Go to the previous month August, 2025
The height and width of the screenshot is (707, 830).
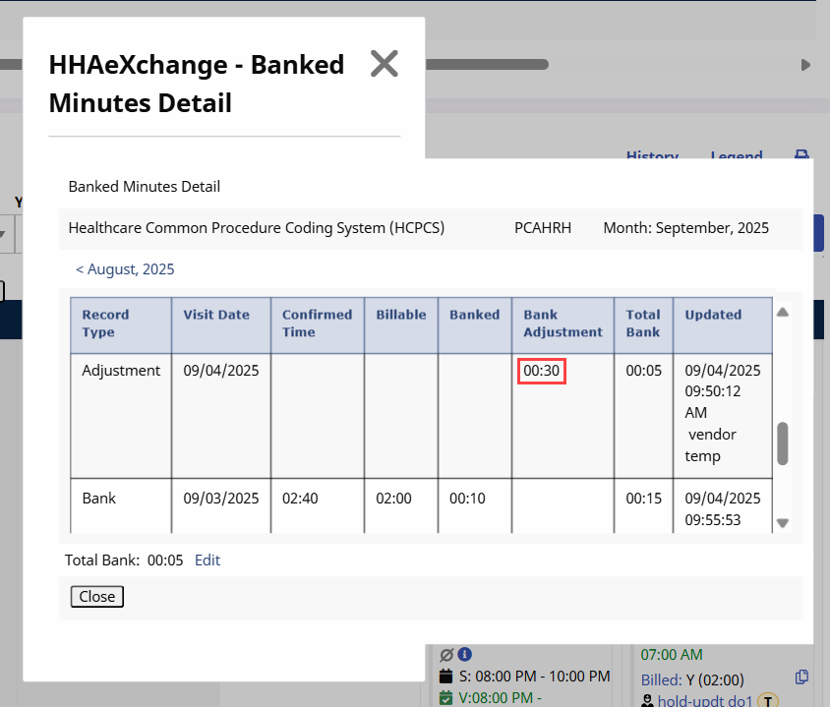pyautogui.click(x=125, y=269)
